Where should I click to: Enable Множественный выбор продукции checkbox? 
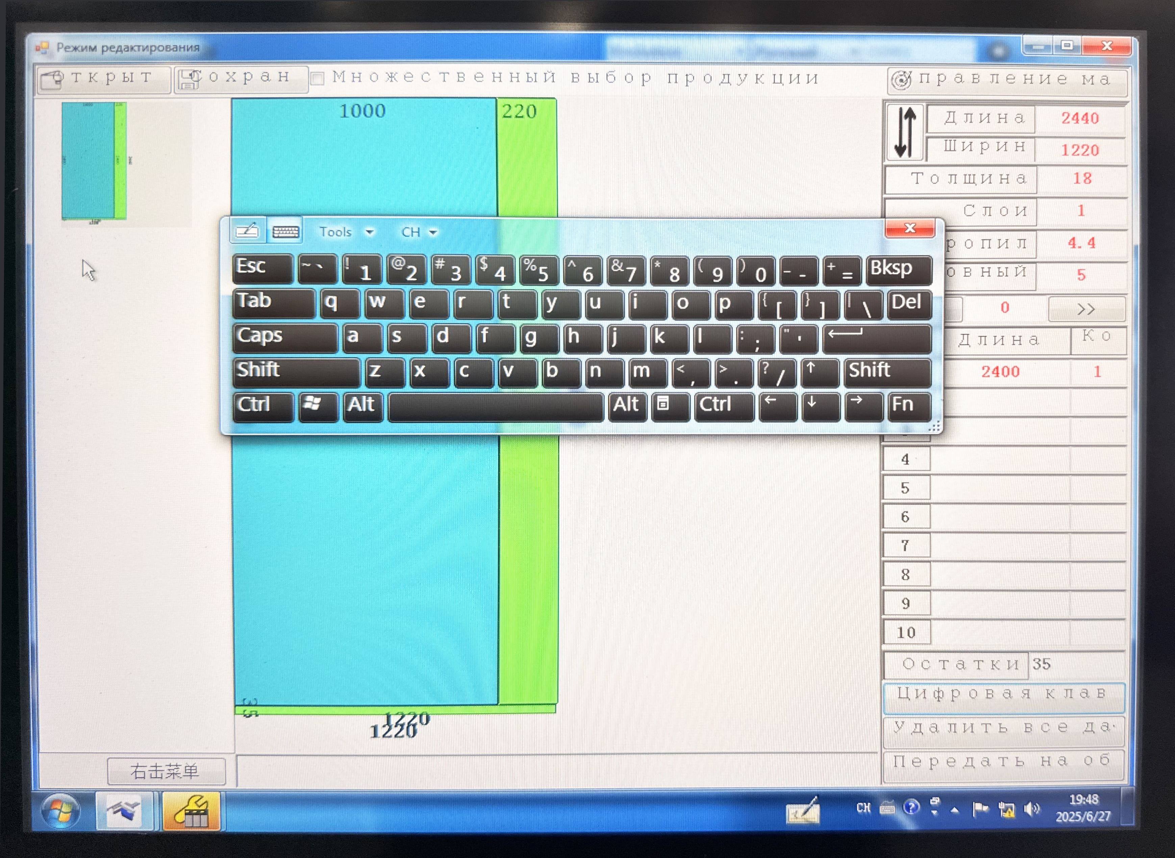pos(317,79)
